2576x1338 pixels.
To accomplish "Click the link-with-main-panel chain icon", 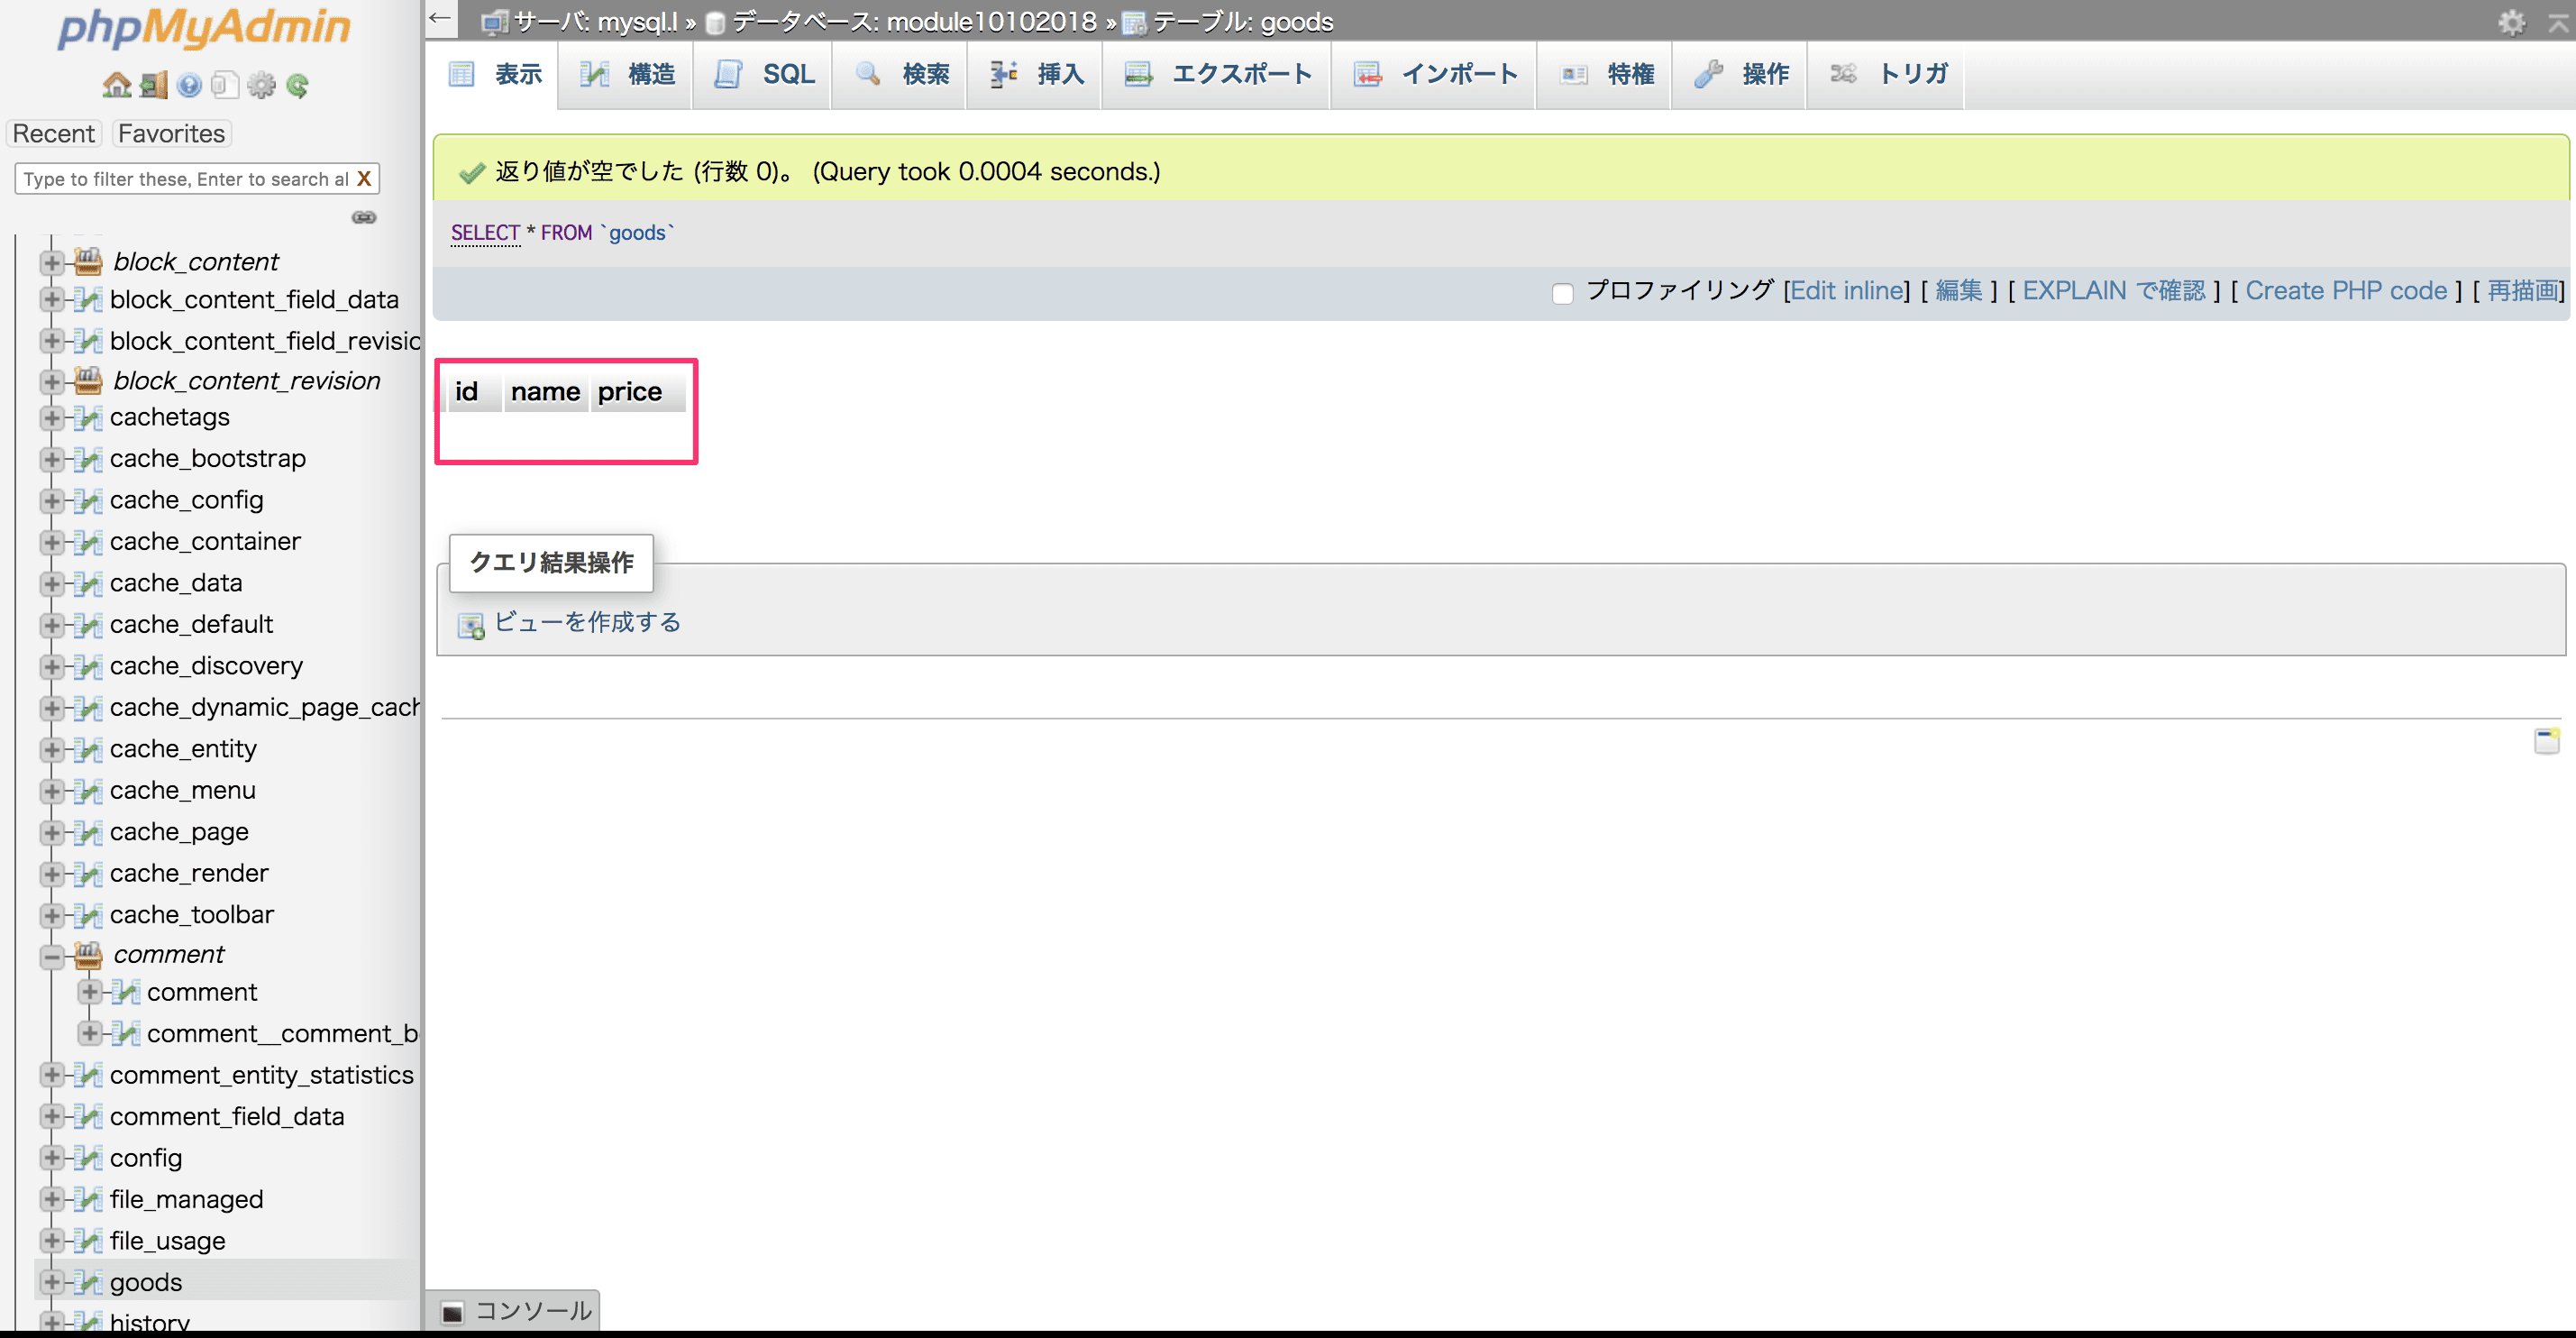I will [364, 217].
